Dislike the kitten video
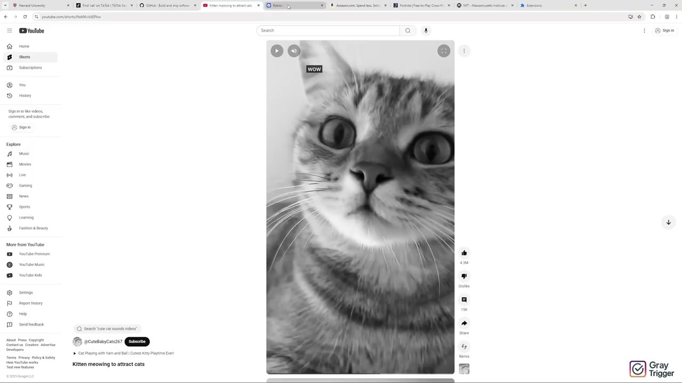This screenshot has width=682, height=383. pyautogui.click(x=464, y=276)
